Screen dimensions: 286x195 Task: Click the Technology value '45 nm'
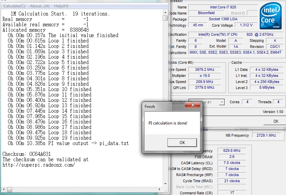[x=198, y=25]
